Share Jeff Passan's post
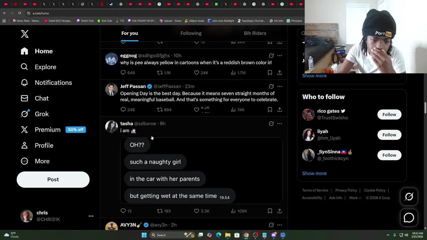 click(x=280, y=110)
